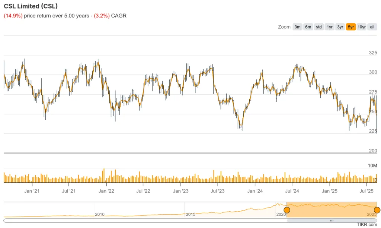Grab the left orange navigator handle
The image size is (381, 228).
[287, 210]
